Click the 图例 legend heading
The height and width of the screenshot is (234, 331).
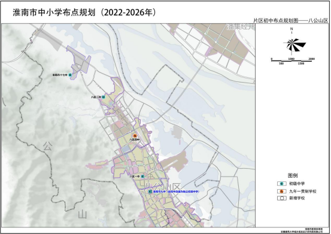[x=293, y=175]
